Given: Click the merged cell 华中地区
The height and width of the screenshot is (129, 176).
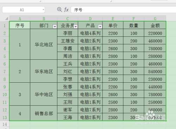Looking at the screenshot, I should click(44, 94).
